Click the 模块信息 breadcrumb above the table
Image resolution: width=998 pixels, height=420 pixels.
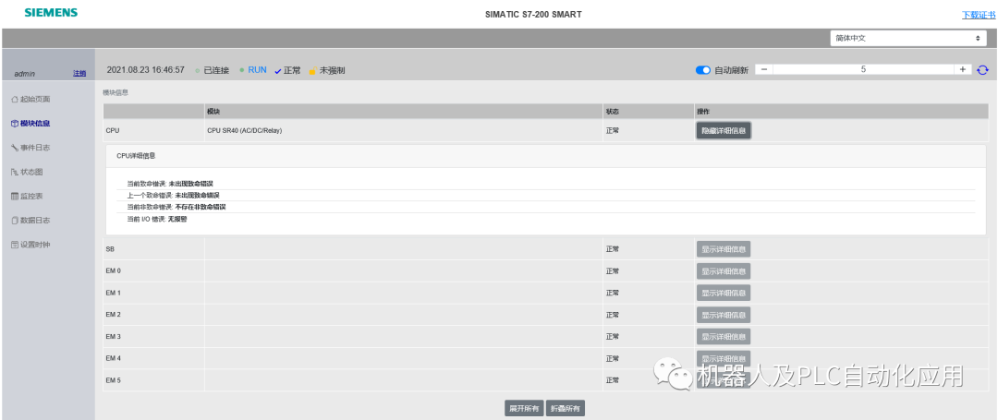point(116,92)
